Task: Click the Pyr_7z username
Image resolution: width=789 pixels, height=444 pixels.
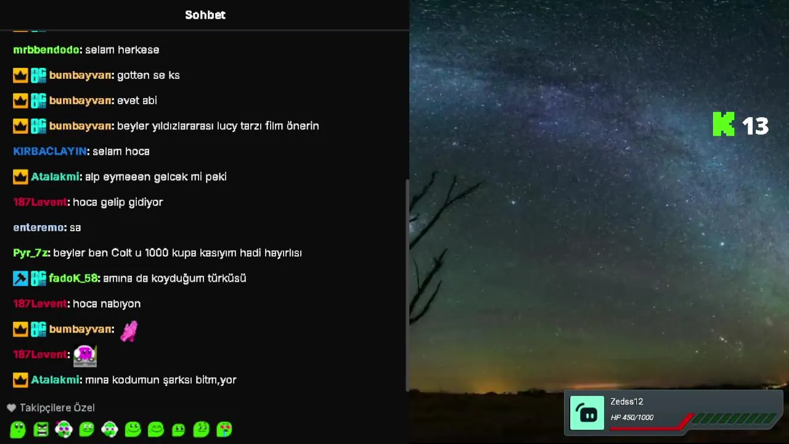Action: (x=31, y=253)
